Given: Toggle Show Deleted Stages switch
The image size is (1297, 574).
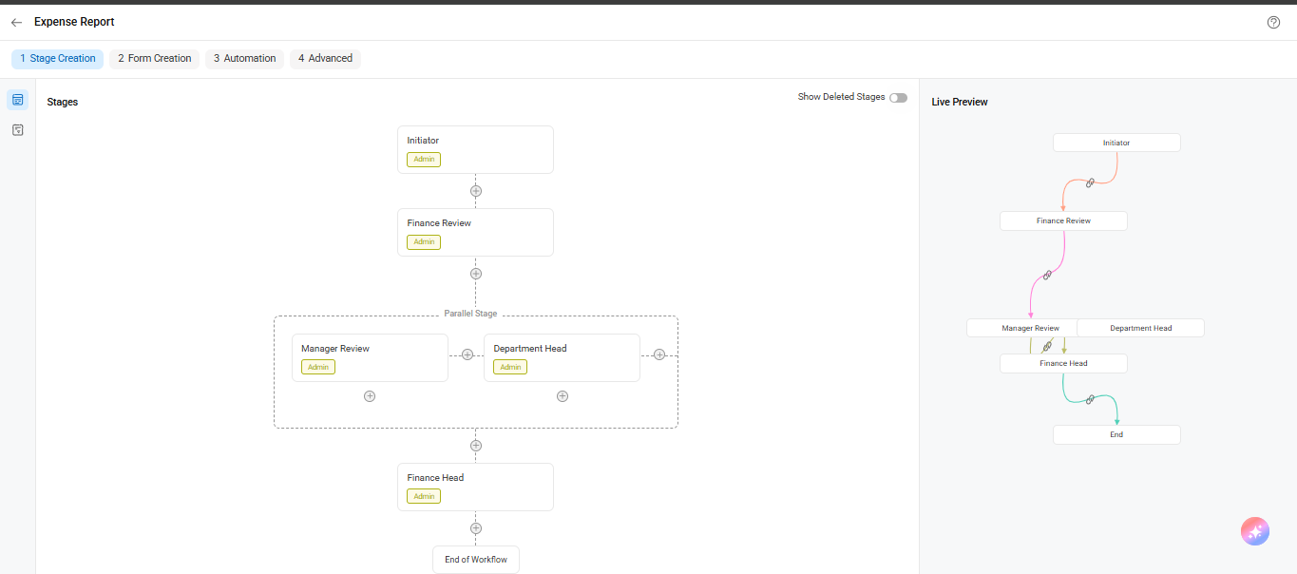Looking at the screenshot, I should pyautogui.click(x=898, y=98).
